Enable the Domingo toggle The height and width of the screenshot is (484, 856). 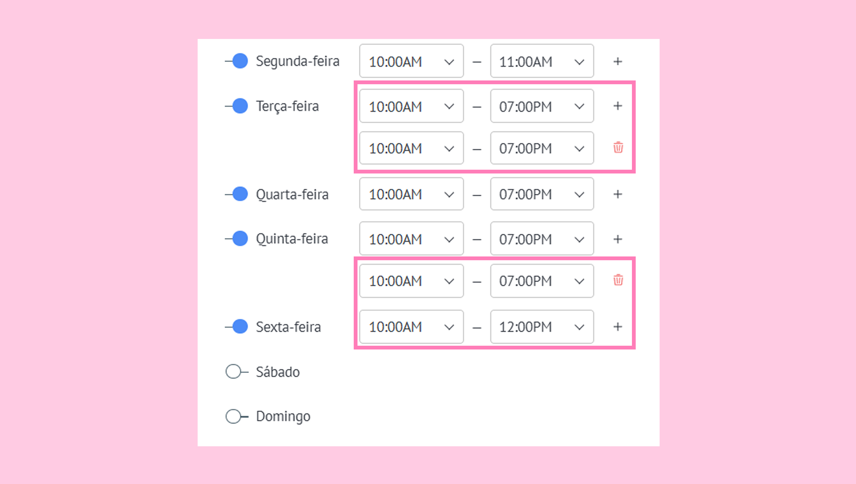click(236, 416)
